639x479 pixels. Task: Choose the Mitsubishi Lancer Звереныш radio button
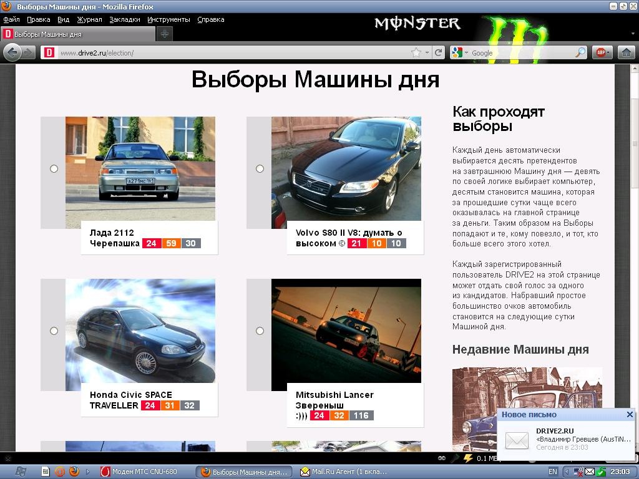[260, 331]
